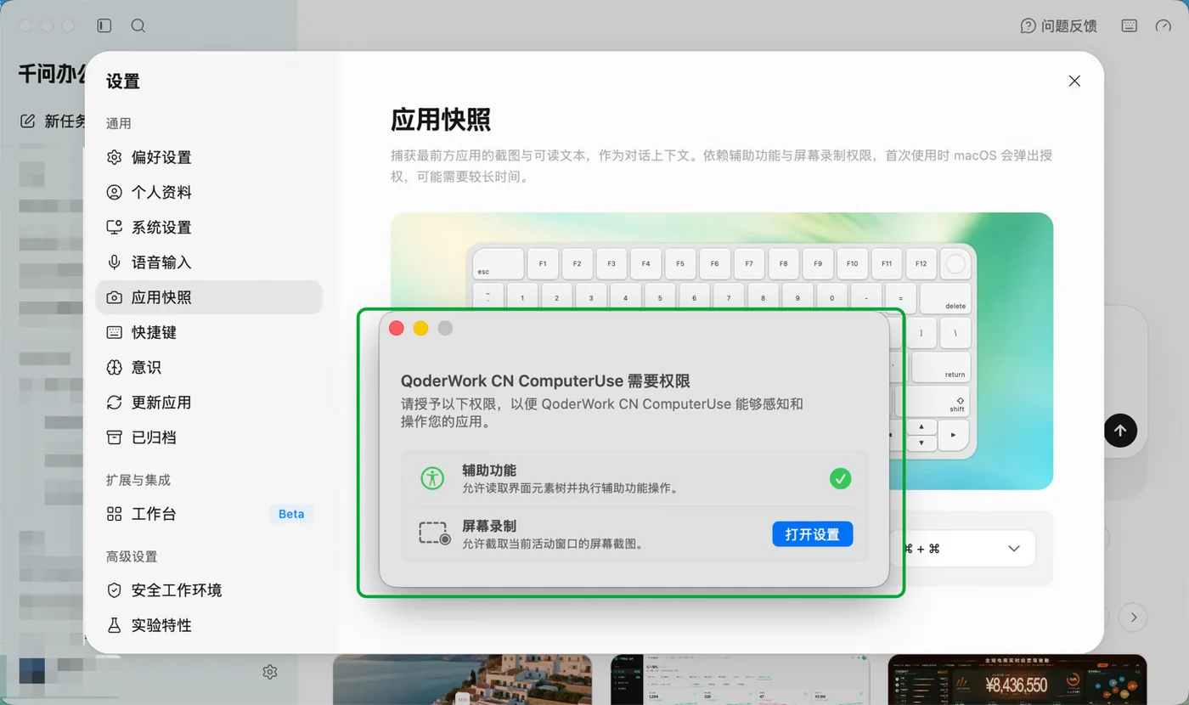Click the green checkmark for 辅助功能

coord(840,478)
